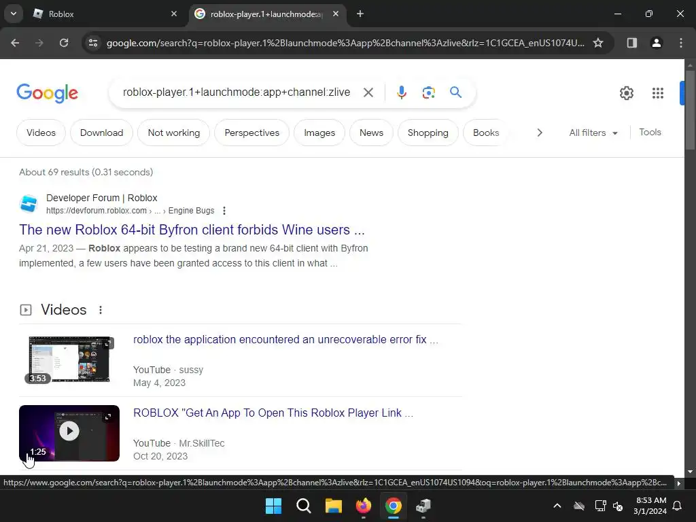Open the clock and date flyout
Image resolution: width=696 pixels, height=522 pixels.
(650, 506)
